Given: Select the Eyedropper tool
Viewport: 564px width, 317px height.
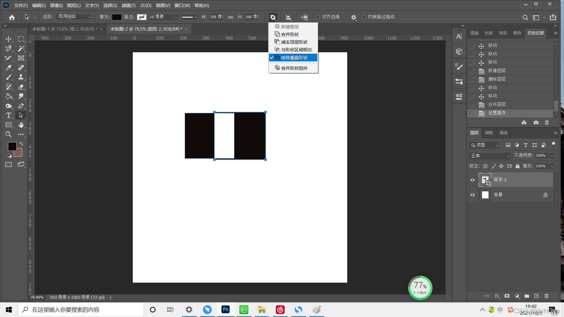Looking at the screenshot, I should [x=9, y=68].
